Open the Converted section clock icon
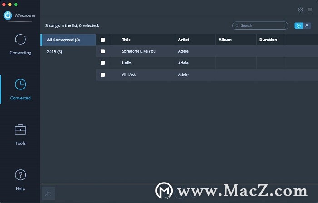The image size is (318, 203). point(20,84)
